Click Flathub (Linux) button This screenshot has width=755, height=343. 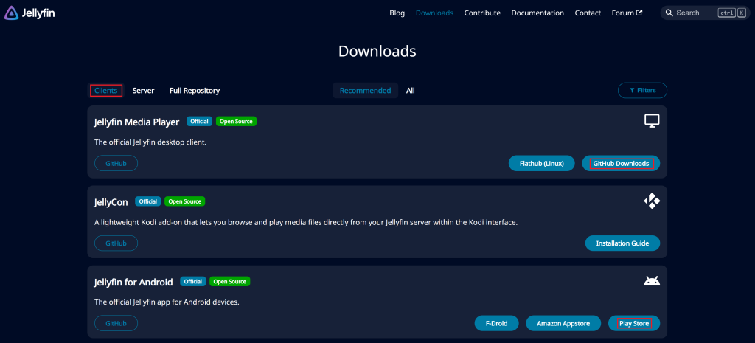[542, 163]
